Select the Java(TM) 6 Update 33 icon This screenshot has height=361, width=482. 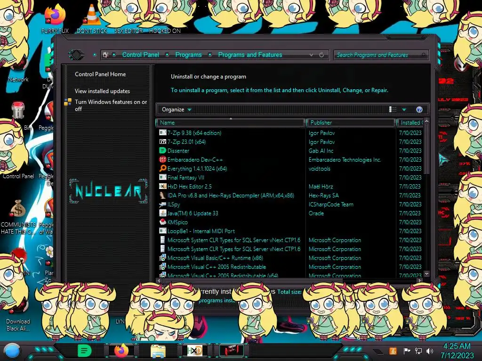(x=162, y=213)
